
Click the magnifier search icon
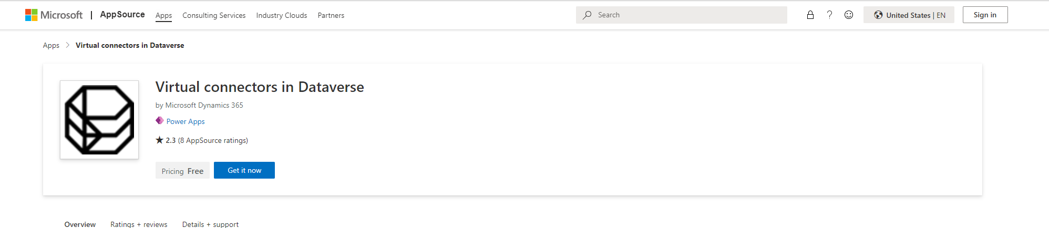point(587,15)
